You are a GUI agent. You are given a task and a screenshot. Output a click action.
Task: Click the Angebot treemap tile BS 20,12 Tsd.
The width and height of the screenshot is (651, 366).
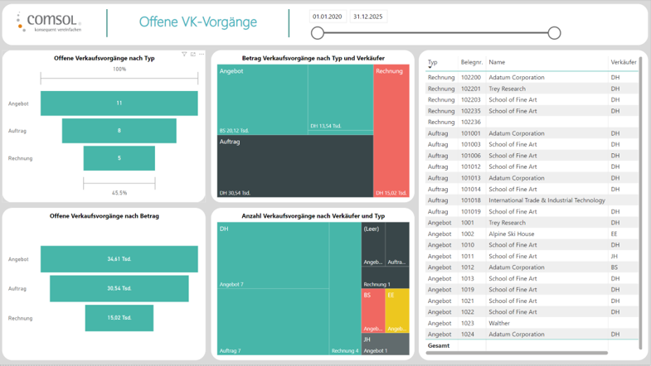coord(262,99)
